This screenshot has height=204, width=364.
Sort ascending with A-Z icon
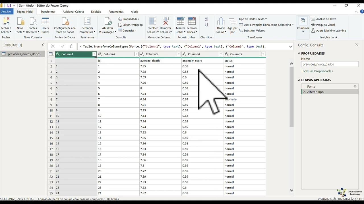pos(207,19)
